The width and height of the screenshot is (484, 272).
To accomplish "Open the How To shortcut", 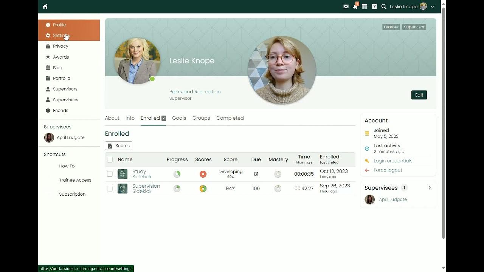I will 67,166.
